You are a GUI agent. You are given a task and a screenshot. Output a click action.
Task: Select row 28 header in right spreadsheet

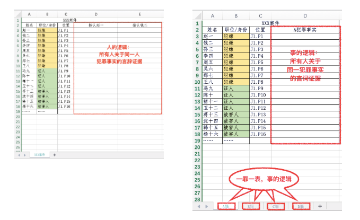pos(197,199)
